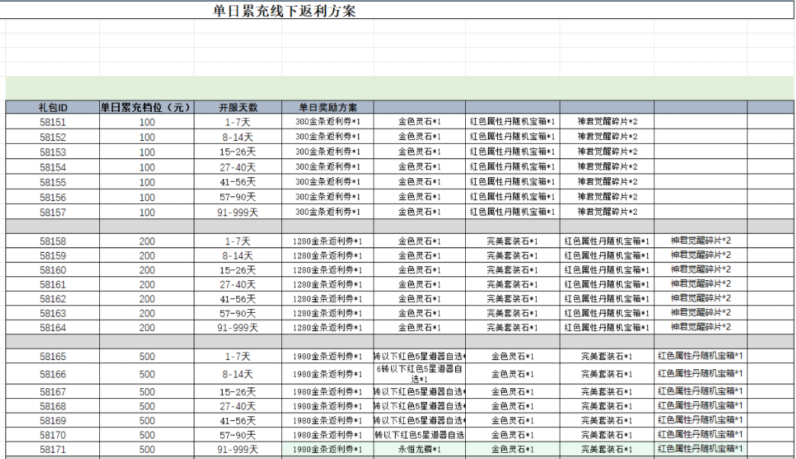The height and width of the screenshot is (459, 796).
Task: Click the 开服天数 column header
Action: pyautogui.click(x=238, y=107)
